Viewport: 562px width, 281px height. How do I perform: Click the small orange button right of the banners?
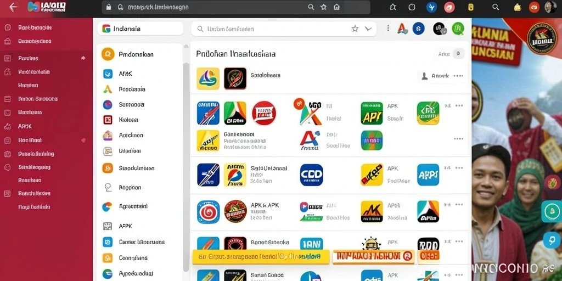click(429, 256)
